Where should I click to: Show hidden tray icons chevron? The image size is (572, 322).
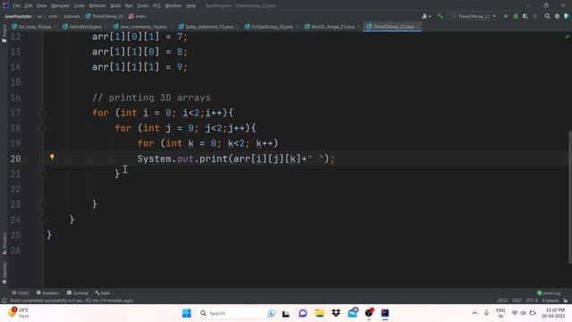(x=475, y=313)
